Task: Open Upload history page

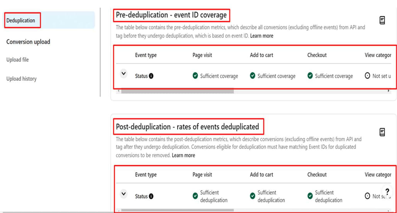Action: click(x=21, y=79)
